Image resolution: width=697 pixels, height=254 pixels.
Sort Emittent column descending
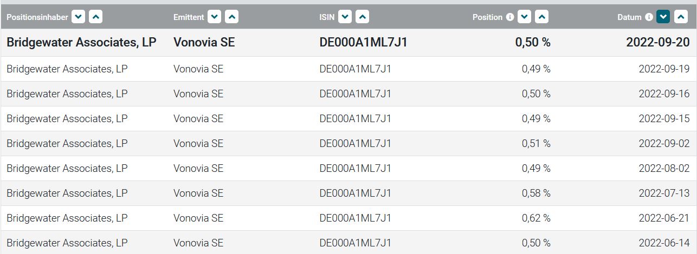pos(215,17)
